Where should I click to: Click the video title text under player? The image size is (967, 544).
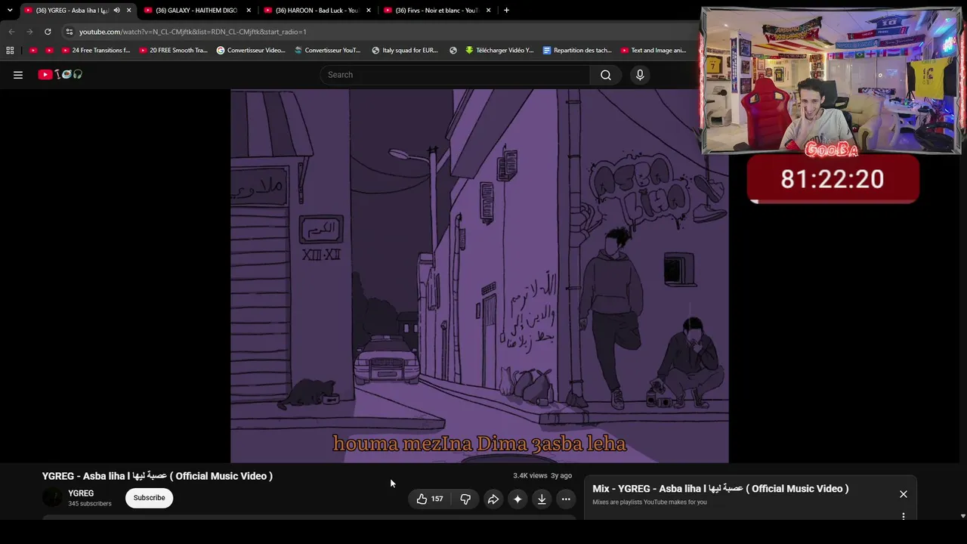157,476
